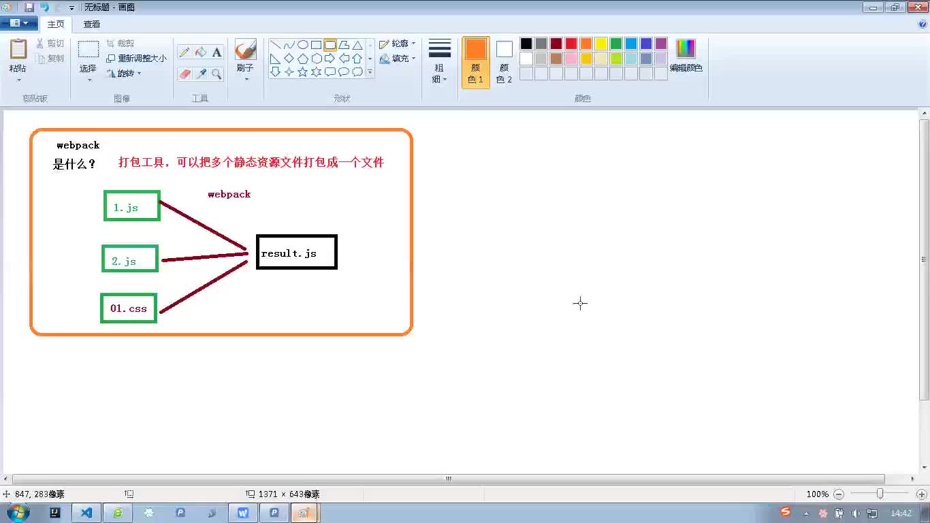This screenshot has height=523, width=930.
Task: Select the Fill with color bucket tool
Action: (x=201, y=52)
